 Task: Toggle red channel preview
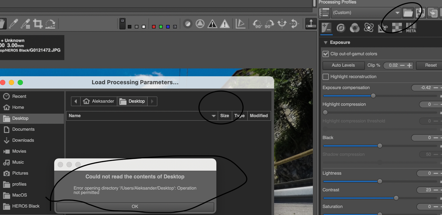(153, 26)
